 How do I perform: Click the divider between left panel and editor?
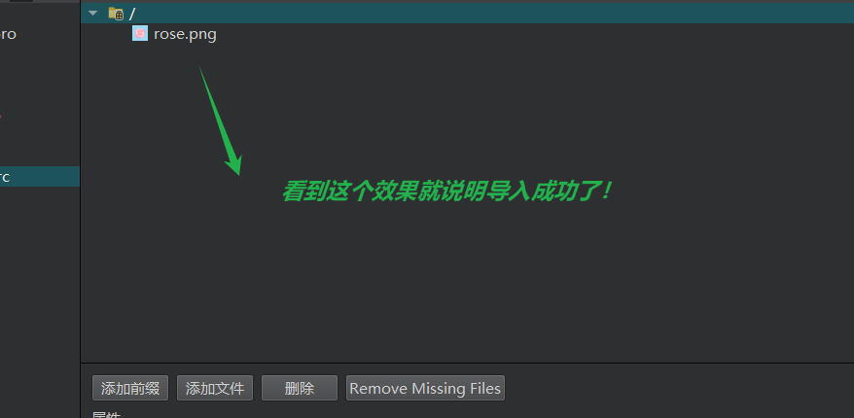click(x=80, y=218)
